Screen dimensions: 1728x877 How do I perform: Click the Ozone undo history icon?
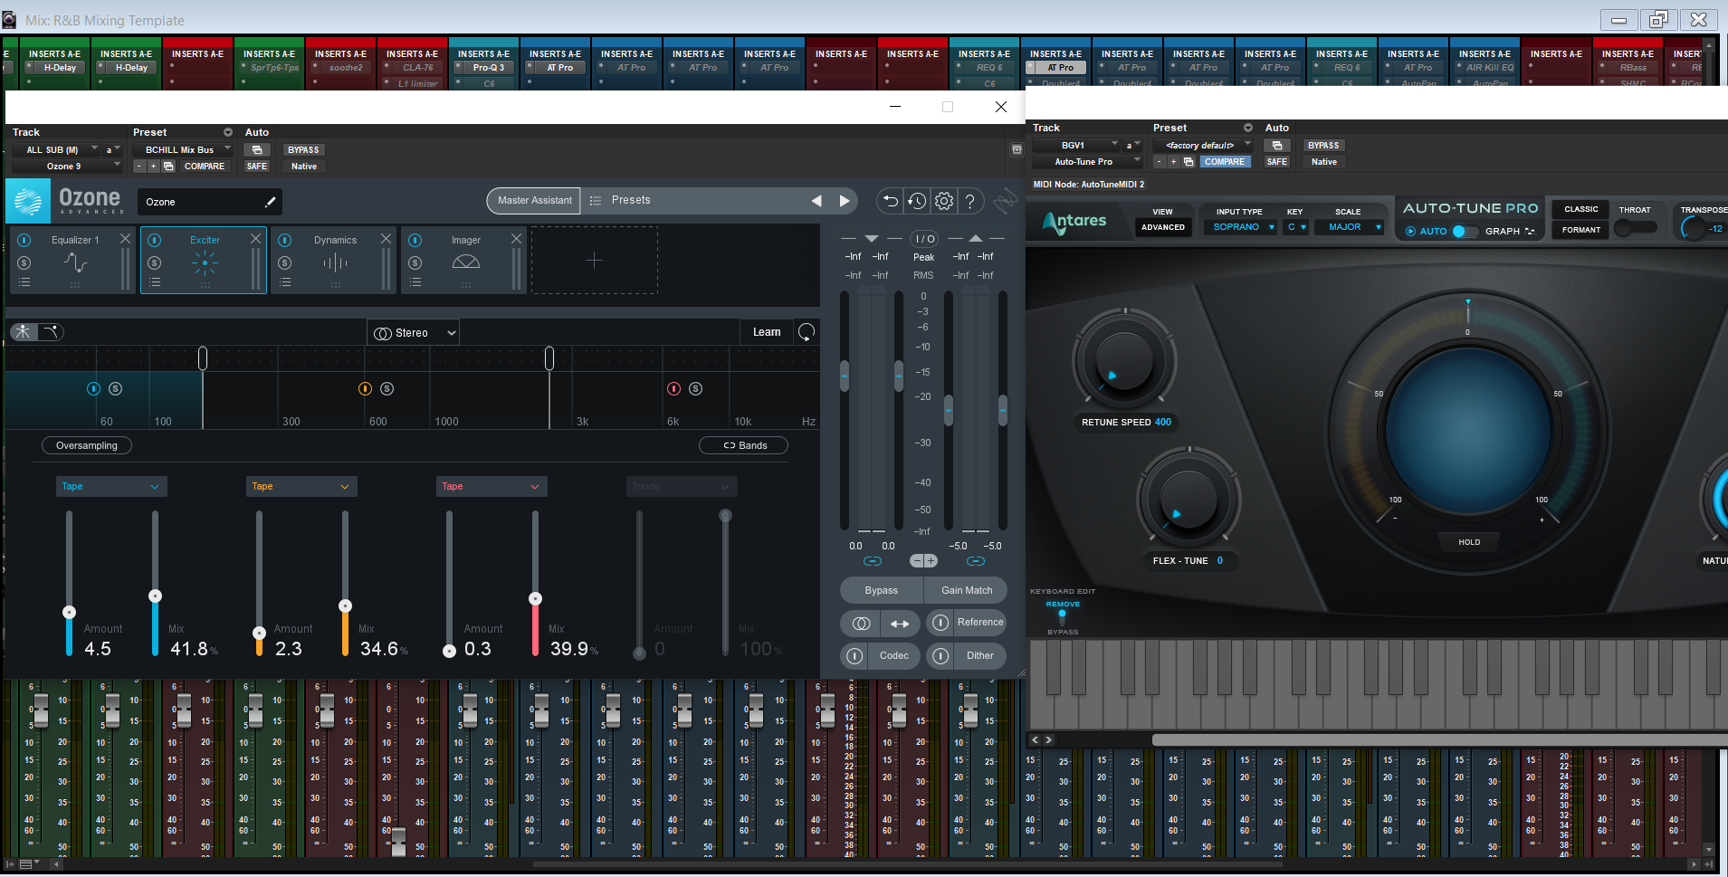917,201
